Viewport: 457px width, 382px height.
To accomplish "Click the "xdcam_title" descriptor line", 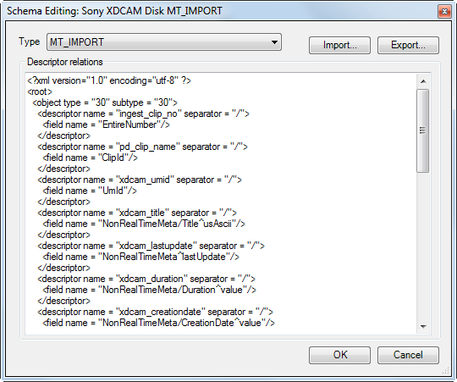I will (x=137, y=213).
